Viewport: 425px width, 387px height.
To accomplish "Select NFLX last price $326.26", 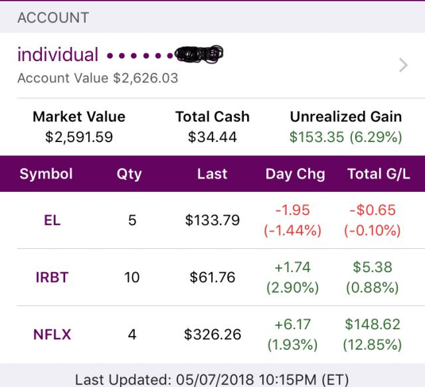I will 212,335.
